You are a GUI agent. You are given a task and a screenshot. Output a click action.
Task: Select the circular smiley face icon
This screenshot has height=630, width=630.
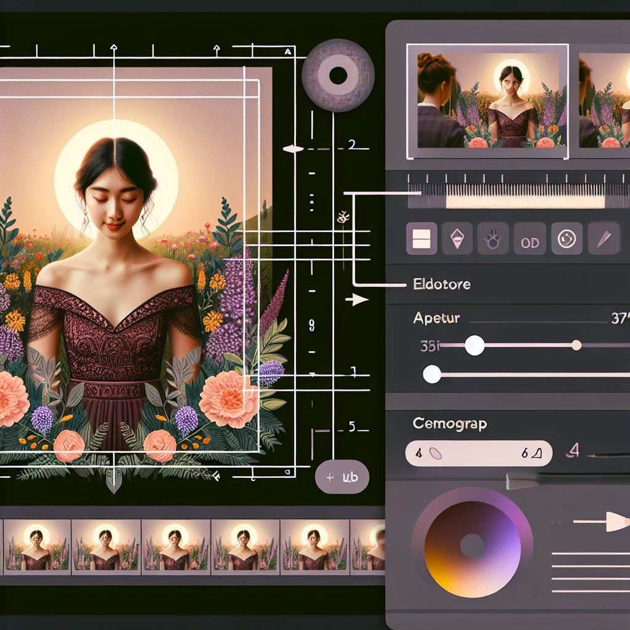(x=566, y=239)
